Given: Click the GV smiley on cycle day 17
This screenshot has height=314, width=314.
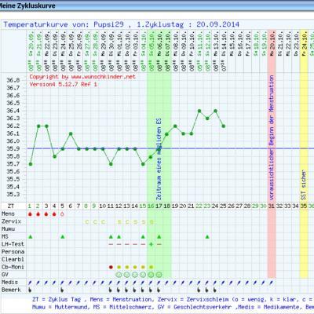Looking at the screenshot, I should click(159, 275).
